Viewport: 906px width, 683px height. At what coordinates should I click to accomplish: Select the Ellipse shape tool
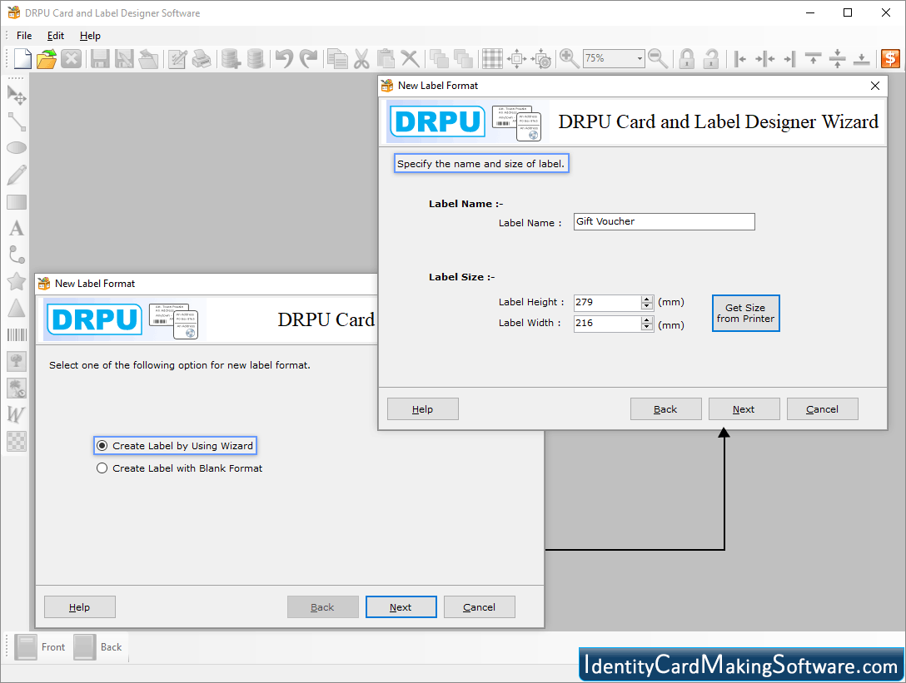(17, 148)
